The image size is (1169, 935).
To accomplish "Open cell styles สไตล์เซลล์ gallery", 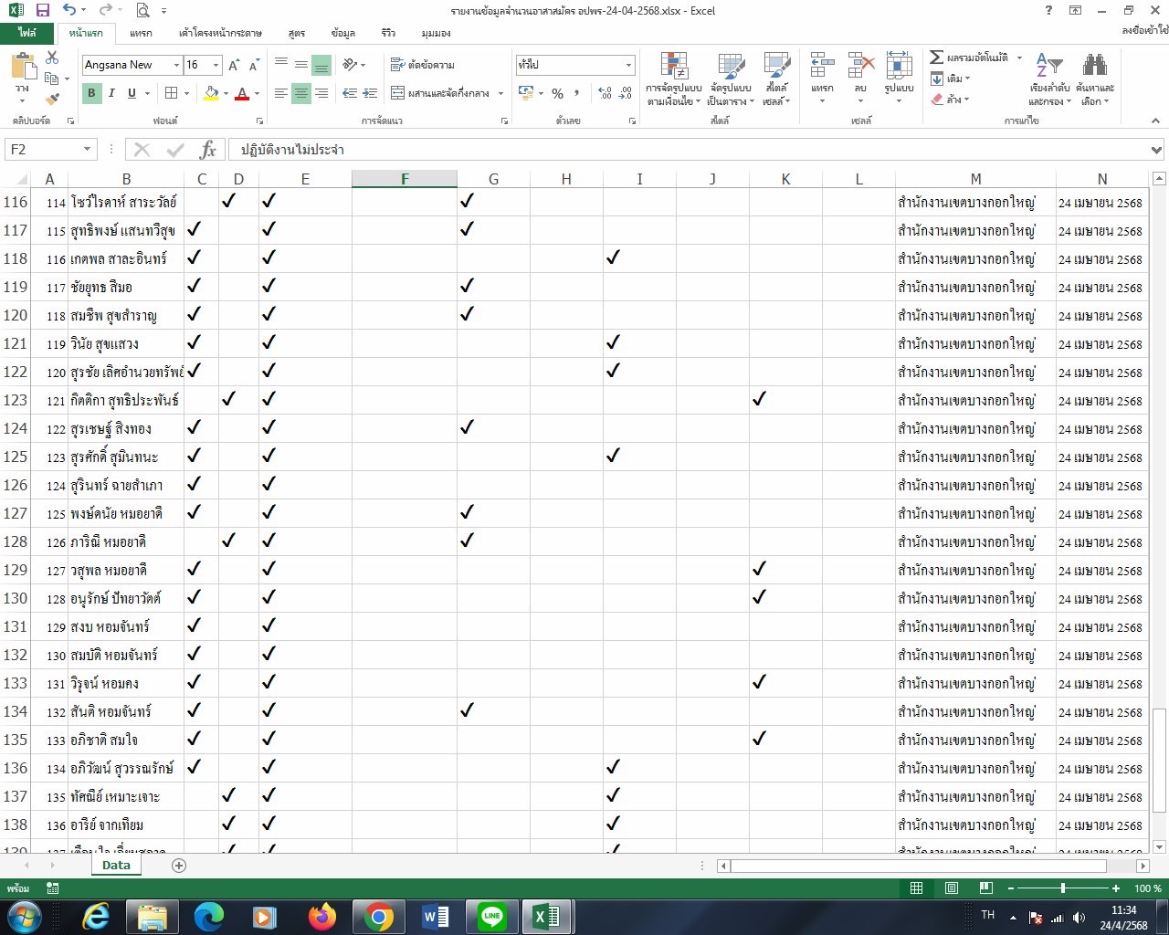I will (777, 79).
